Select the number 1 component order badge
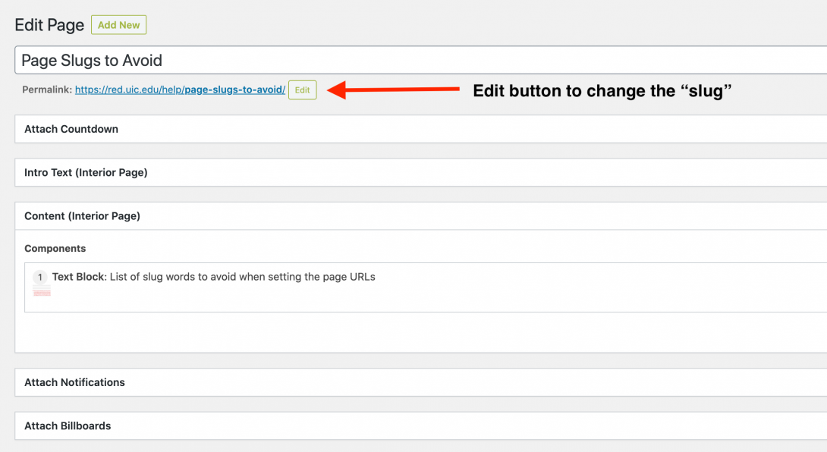Screen dimensions: 827x452 40,278
